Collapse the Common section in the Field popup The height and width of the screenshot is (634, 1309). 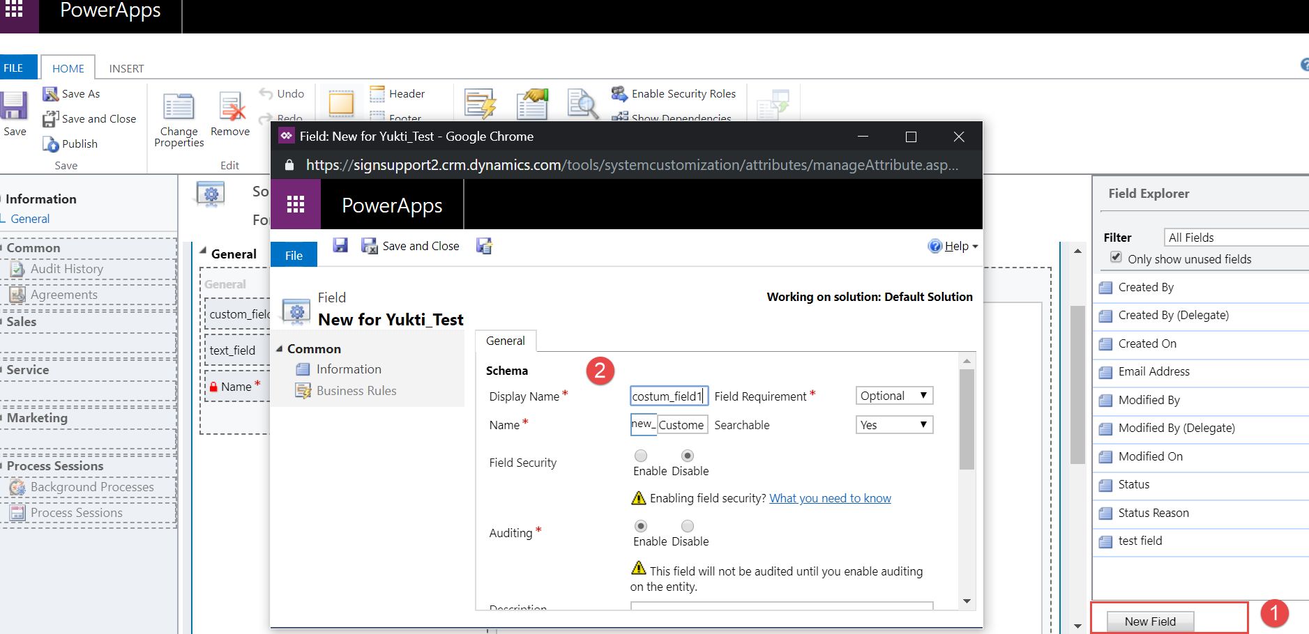tap(280, 349)
